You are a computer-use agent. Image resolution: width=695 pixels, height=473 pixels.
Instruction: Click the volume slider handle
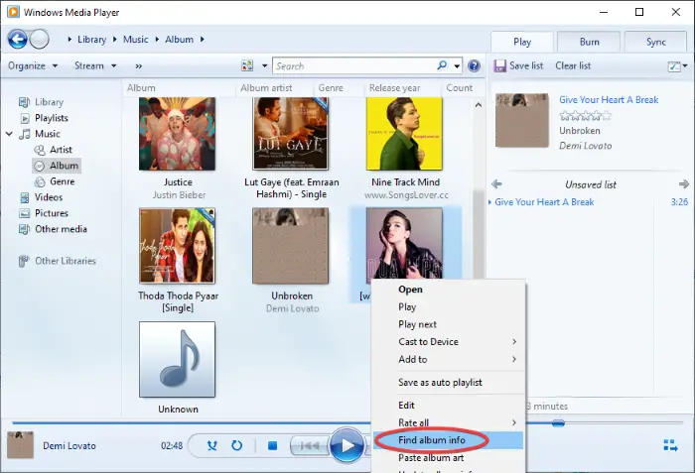click(x=558, y=423)
